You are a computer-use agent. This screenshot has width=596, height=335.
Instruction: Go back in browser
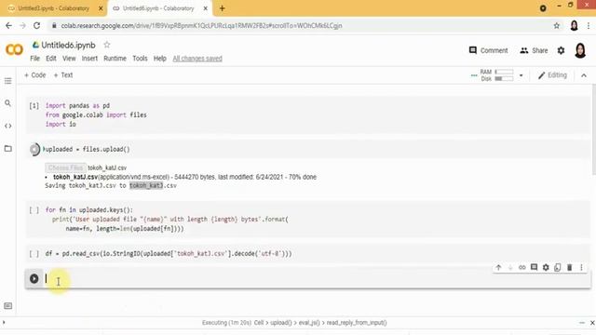(x=8, y=25)
